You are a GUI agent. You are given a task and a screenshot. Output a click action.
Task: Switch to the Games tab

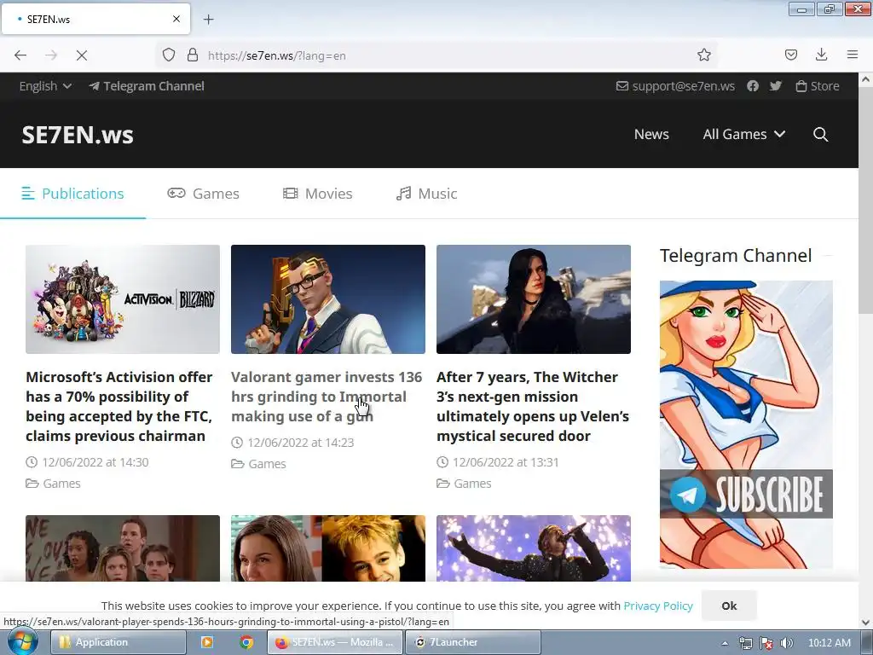[203, 194]
